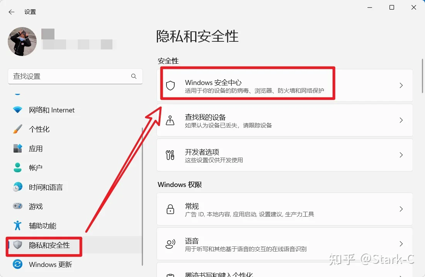Open 开发者选项
The image size is (425, 277).
point(285,155)
